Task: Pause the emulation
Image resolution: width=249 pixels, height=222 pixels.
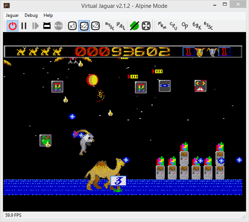Action: [24, 26]
